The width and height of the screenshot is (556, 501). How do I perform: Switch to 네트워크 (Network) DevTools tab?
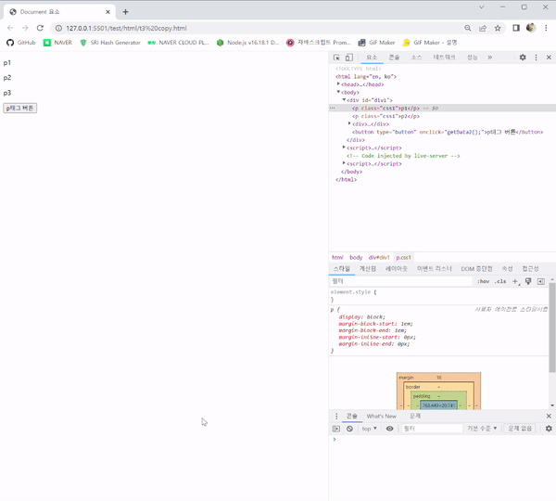(444, 58)
